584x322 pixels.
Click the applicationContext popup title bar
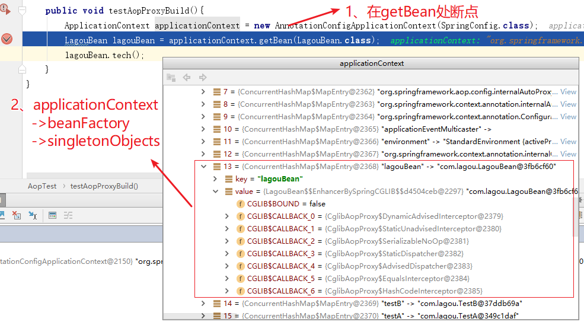click(x=371, y=63)
